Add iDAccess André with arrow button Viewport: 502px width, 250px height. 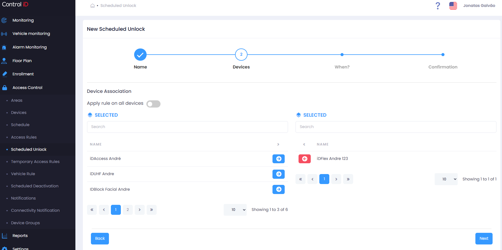click(279, 159)
